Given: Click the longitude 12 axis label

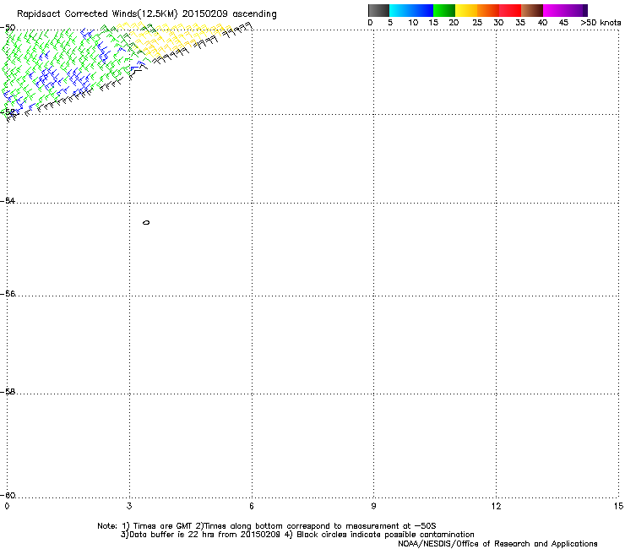Looking at the screenshot, I should 497,506.
